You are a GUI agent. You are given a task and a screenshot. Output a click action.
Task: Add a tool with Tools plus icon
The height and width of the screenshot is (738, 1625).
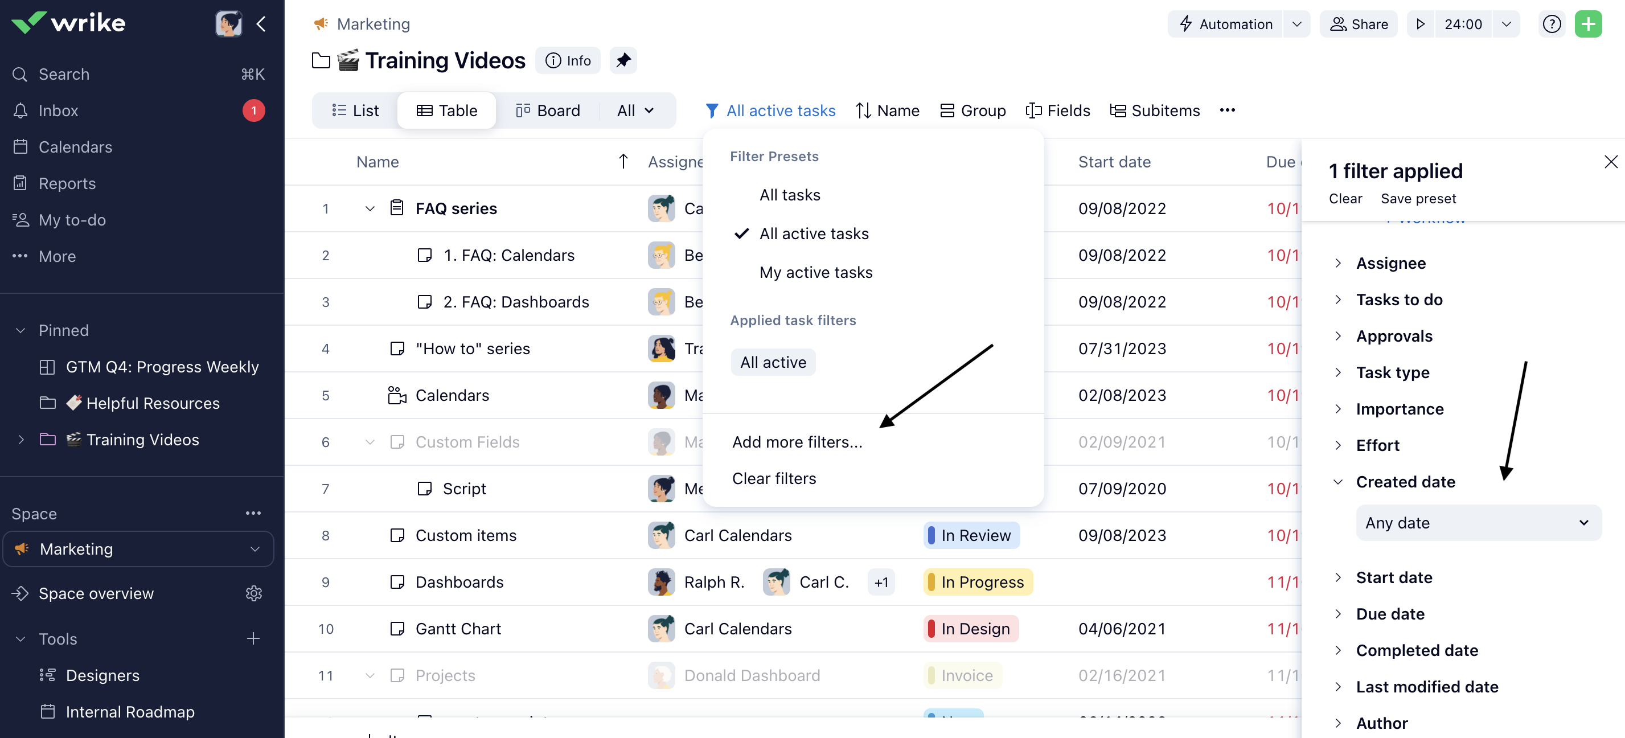pos(253,638)
